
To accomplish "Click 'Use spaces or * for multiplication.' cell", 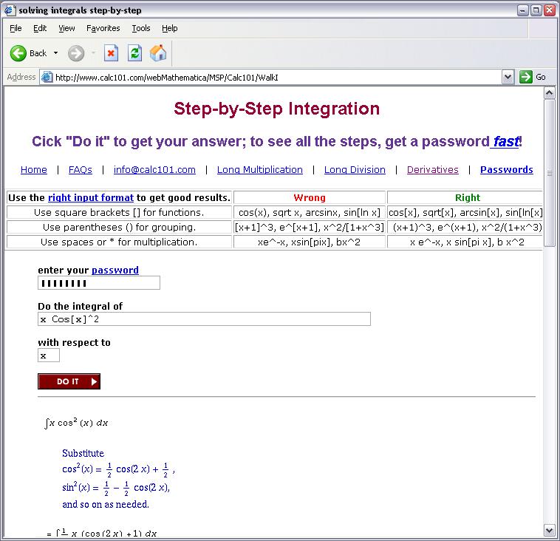I will (119, 242).
